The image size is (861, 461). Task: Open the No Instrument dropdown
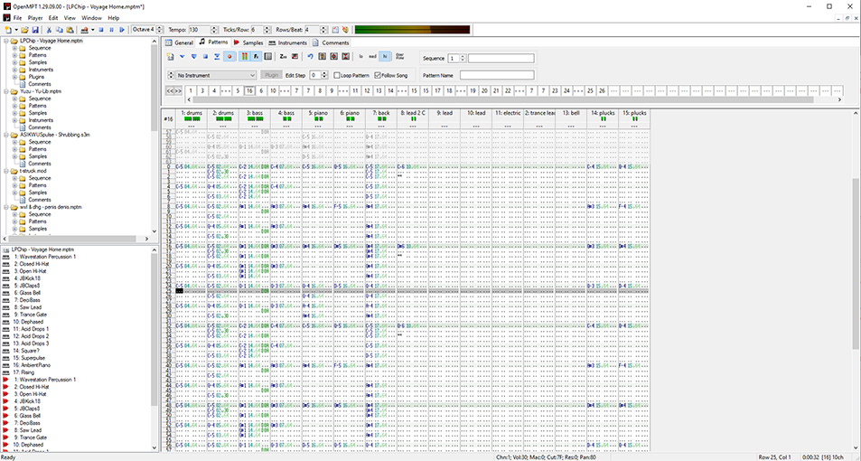click(x=216, y=75)
